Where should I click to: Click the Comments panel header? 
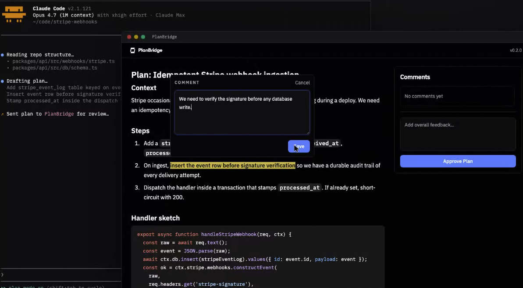click(x=415, y=77)
